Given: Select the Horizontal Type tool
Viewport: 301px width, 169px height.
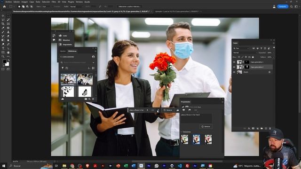Looking at the screenshot, I should (3, 48).
